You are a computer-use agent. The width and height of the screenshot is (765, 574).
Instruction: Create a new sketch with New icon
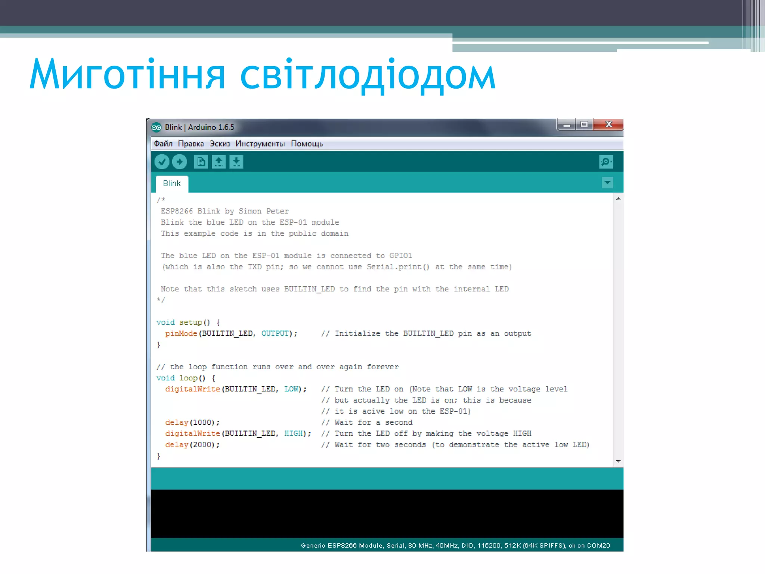click(201, 162)
